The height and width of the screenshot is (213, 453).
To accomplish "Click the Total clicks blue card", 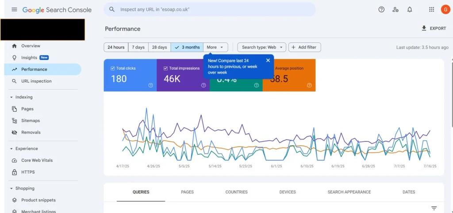I will (131, 75).
